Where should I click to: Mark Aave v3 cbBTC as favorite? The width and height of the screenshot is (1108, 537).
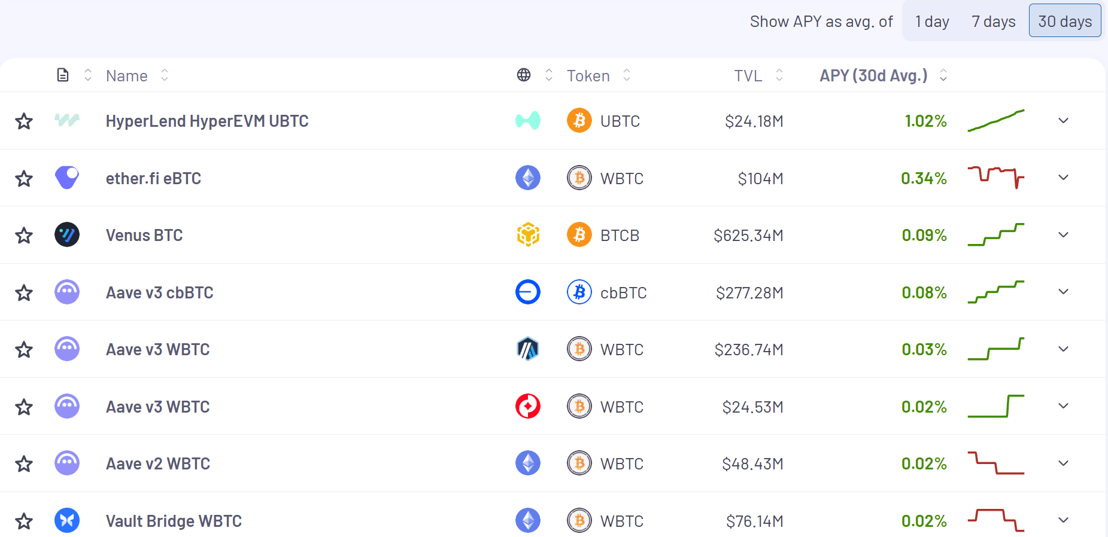24,293
